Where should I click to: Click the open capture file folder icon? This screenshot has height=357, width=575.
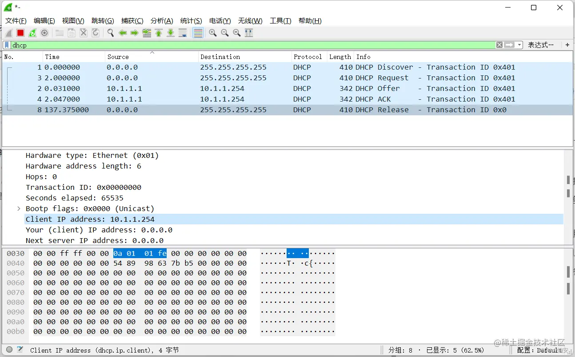click(59, 33)
